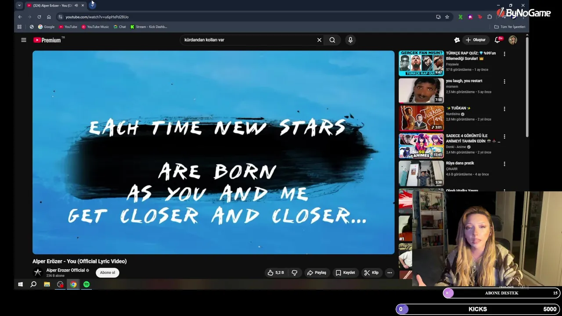Open the red To browser extension
The width and height of the screenshot is (562, 316).
[x=480, y=17]
